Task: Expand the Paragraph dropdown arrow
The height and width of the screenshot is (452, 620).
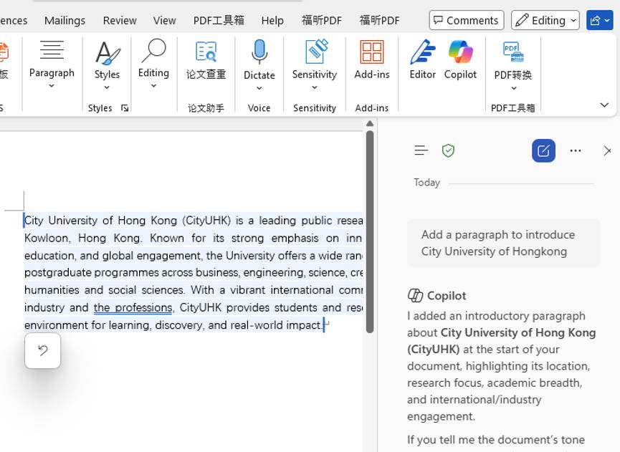Action: tap(52, 86)
